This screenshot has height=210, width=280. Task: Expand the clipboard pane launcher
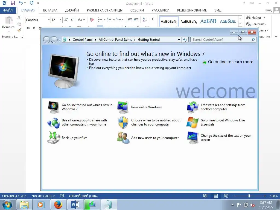click(22, 37)
